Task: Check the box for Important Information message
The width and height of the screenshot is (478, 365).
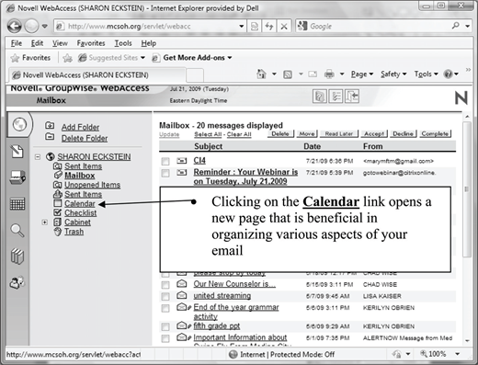Action: pos(165,338)
